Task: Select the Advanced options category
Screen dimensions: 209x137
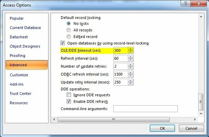Action: (x=27, y=65)
